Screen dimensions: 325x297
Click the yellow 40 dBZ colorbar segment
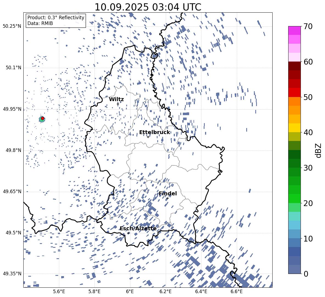pyautogui.click(x=294, y=128)
